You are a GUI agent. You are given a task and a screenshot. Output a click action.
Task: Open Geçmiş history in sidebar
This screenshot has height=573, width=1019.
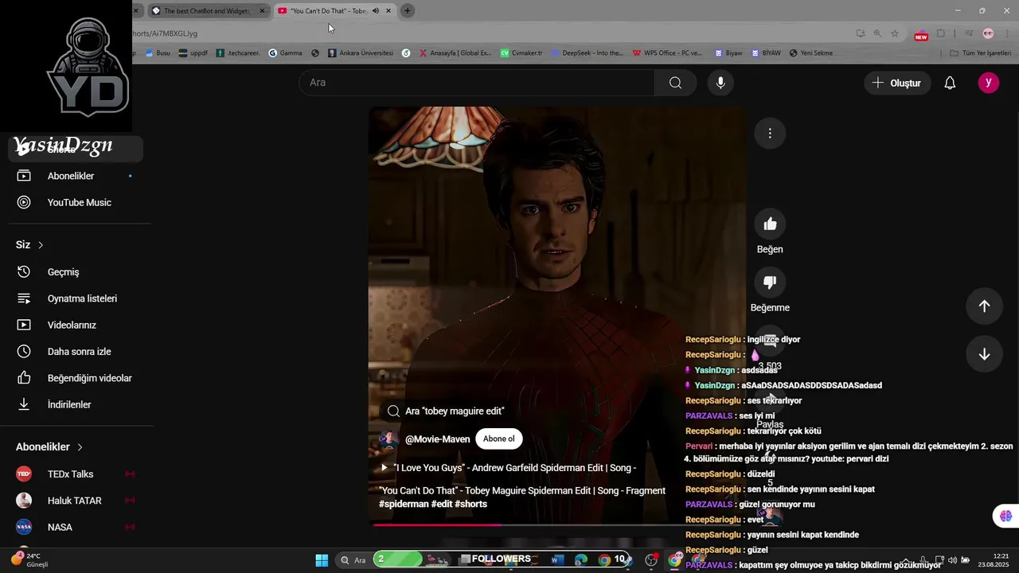tap(76, 272)
